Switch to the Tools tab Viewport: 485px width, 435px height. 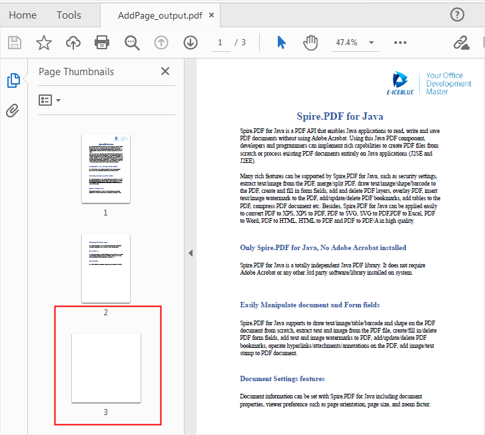[x=69, y=15]
